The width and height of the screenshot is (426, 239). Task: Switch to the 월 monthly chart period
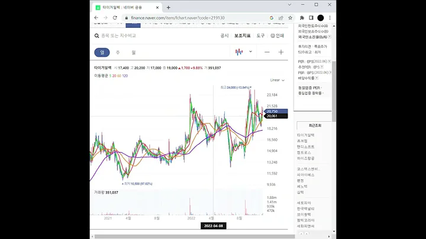(x=133, y=53)
